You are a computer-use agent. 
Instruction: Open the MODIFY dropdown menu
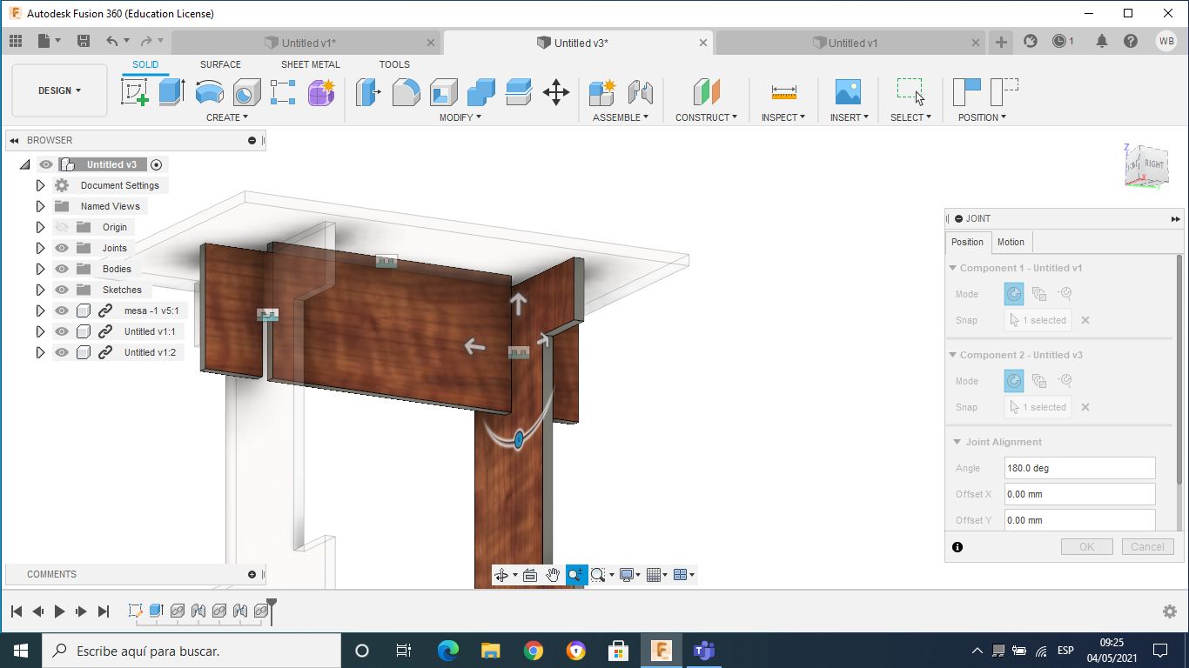click(460, 117)
